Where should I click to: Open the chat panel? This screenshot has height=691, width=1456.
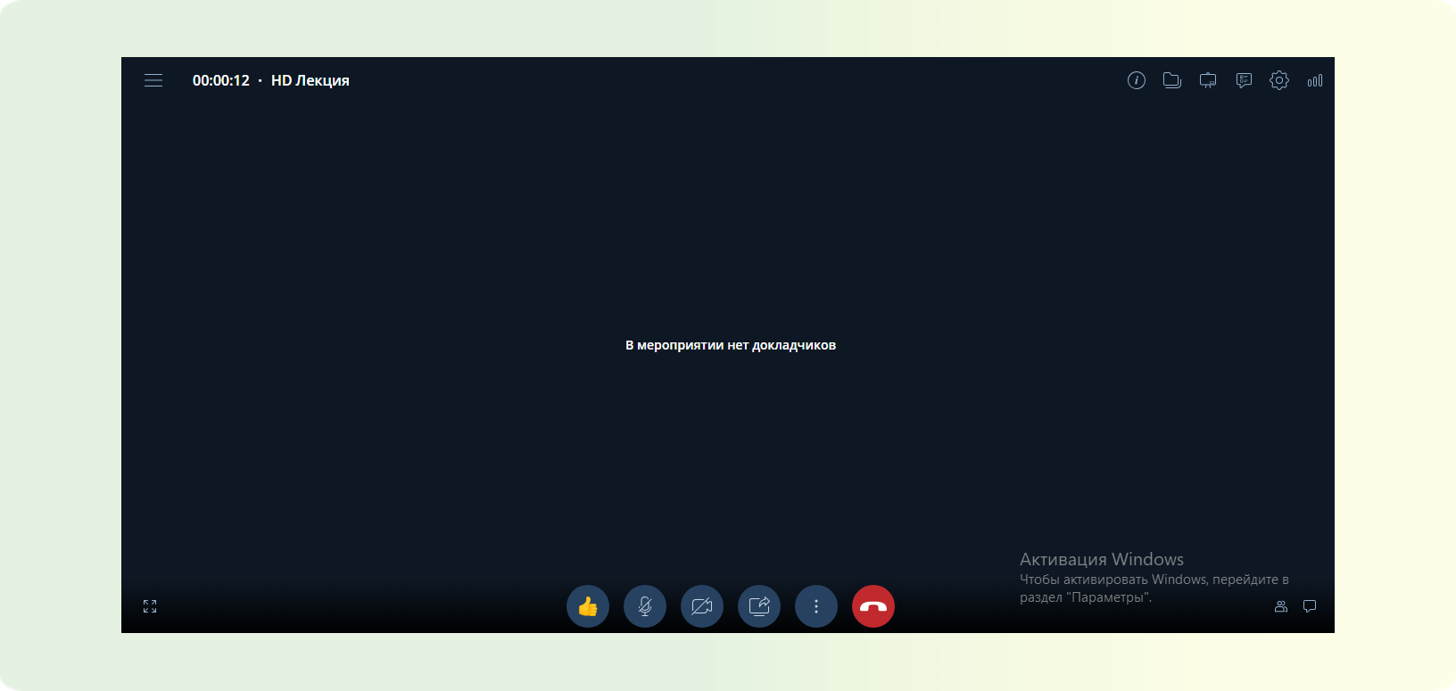(1310, 606)
